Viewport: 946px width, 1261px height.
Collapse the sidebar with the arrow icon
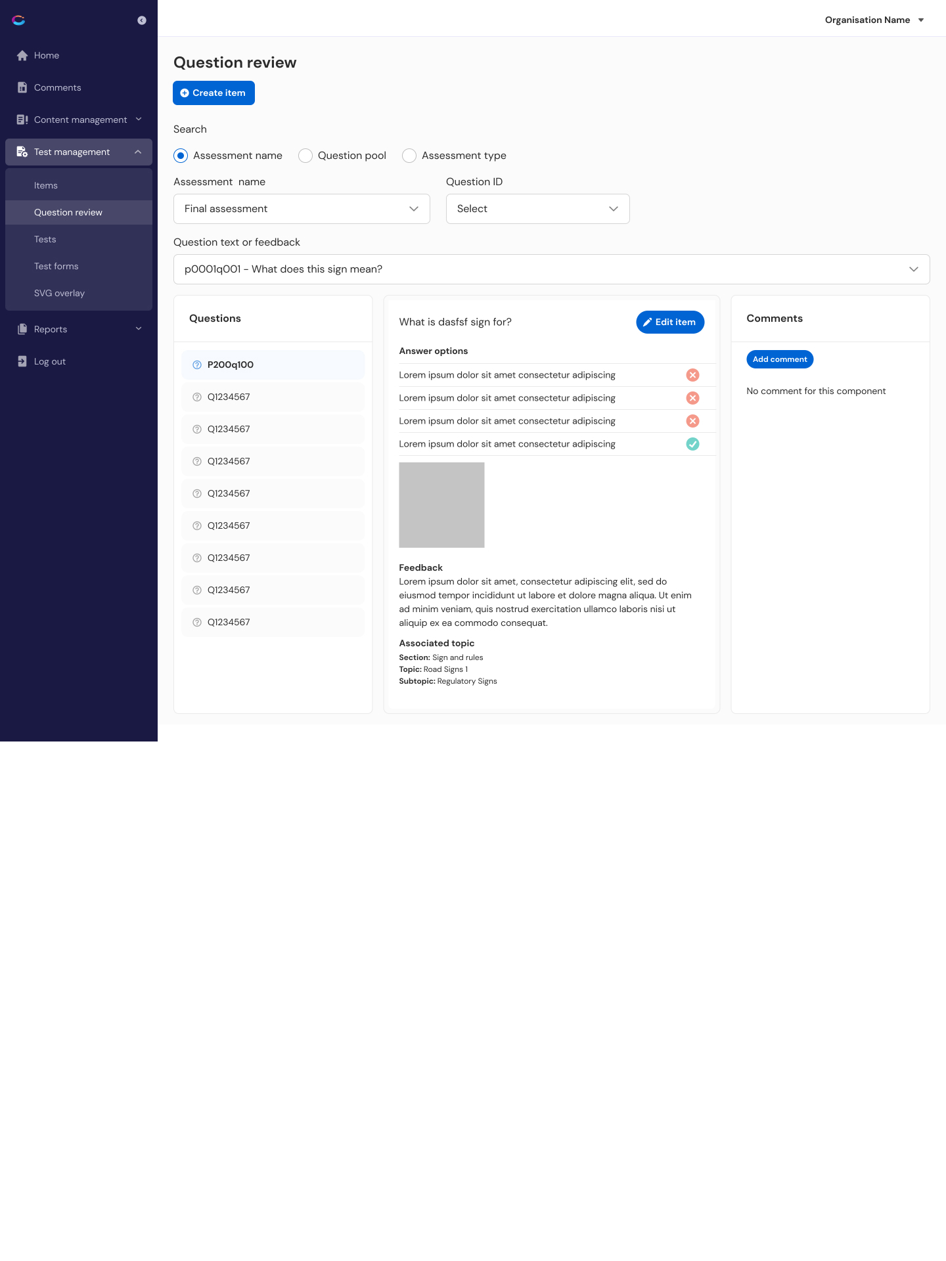tap(141, 20)
